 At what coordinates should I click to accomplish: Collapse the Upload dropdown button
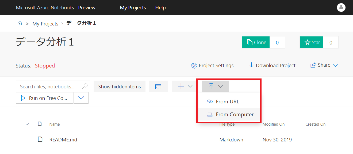point(215,87)
